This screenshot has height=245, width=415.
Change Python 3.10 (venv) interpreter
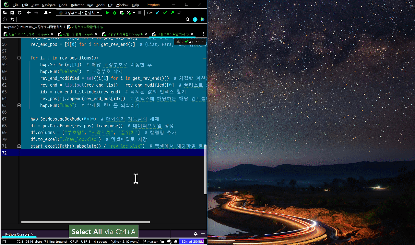click(x=124, y=241)
